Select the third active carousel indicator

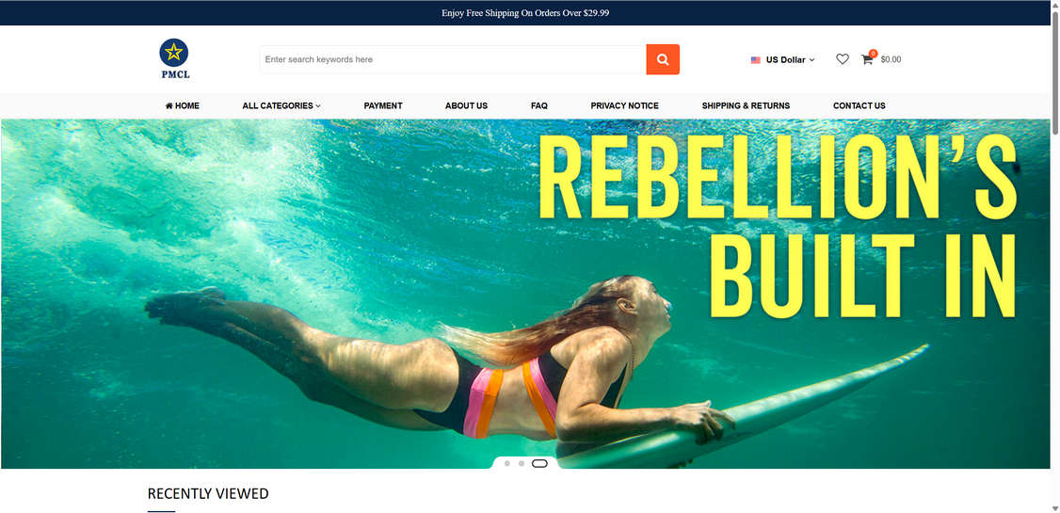click(539, 464)
